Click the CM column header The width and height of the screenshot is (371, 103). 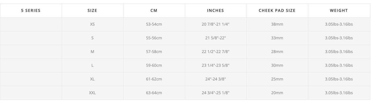[154, 11]
